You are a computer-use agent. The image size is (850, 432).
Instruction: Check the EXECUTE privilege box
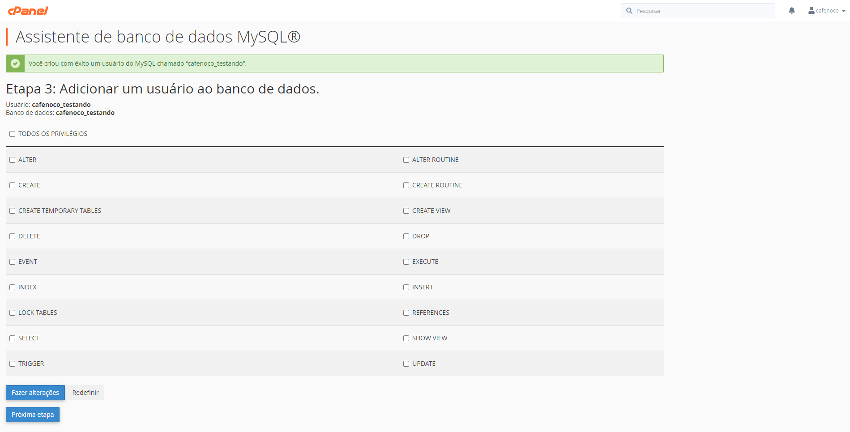pos(406,262)
